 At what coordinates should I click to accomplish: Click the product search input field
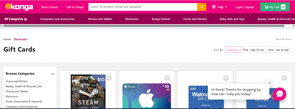(143, 7)
